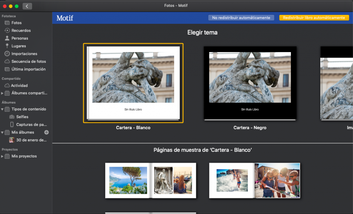Collapse Mis álbumes disclosure triangle
The height and width of the screenshot is (214, 353).
pyautogui.click(x=2, y=133)
